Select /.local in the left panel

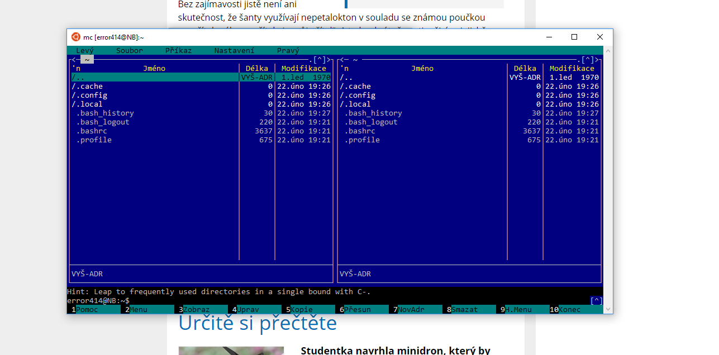tap(201, 104)
